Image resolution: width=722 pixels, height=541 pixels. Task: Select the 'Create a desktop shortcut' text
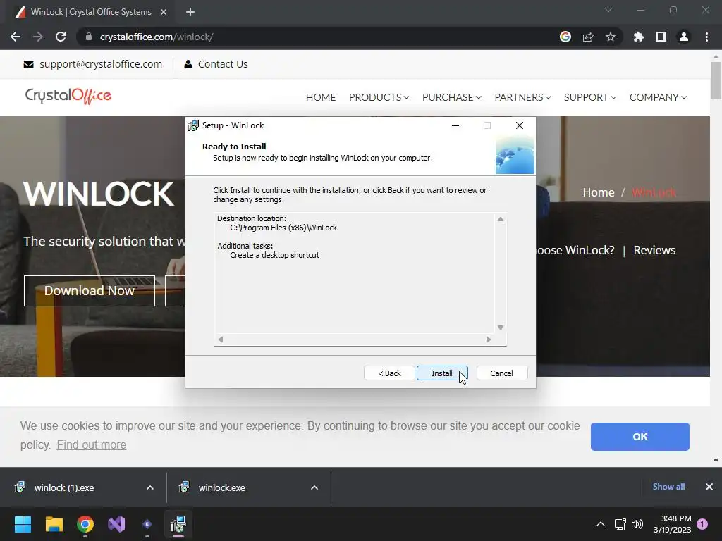[x=274, y=255]
